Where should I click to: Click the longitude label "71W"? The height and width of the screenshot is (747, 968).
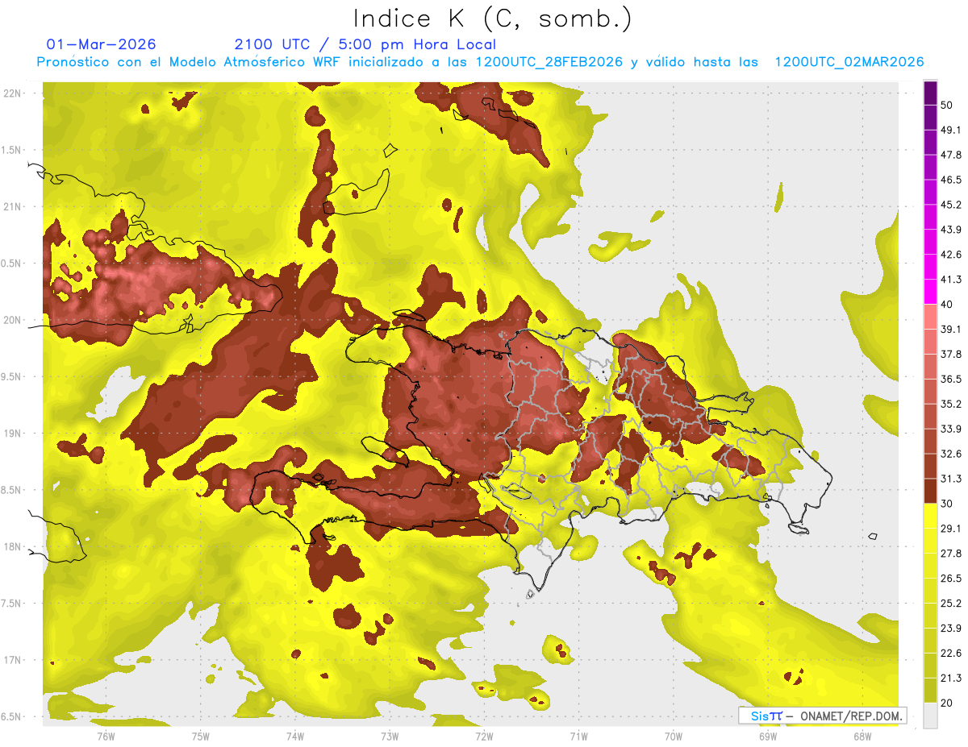578,736
